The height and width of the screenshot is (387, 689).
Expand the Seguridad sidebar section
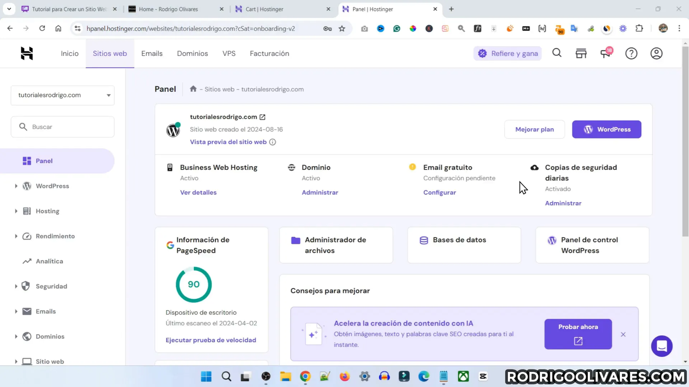coord(51,286)
